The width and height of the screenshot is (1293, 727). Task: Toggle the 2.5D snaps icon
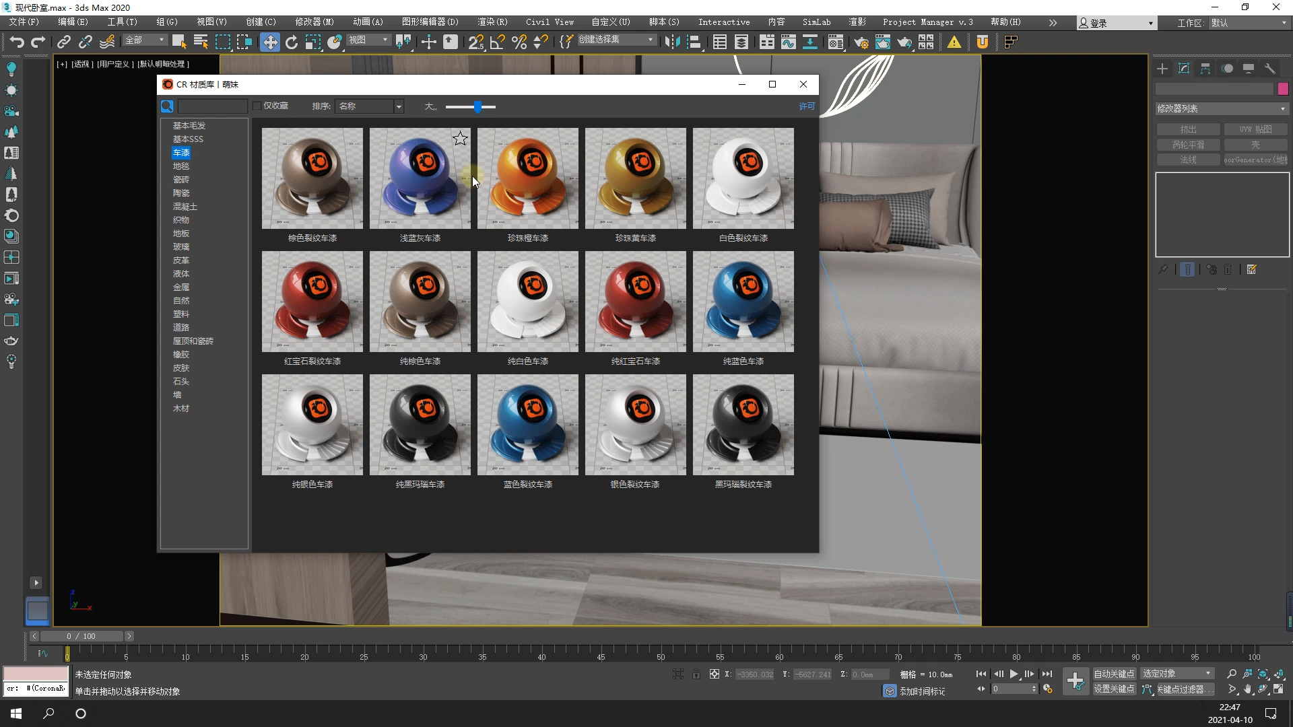(476, 42)
